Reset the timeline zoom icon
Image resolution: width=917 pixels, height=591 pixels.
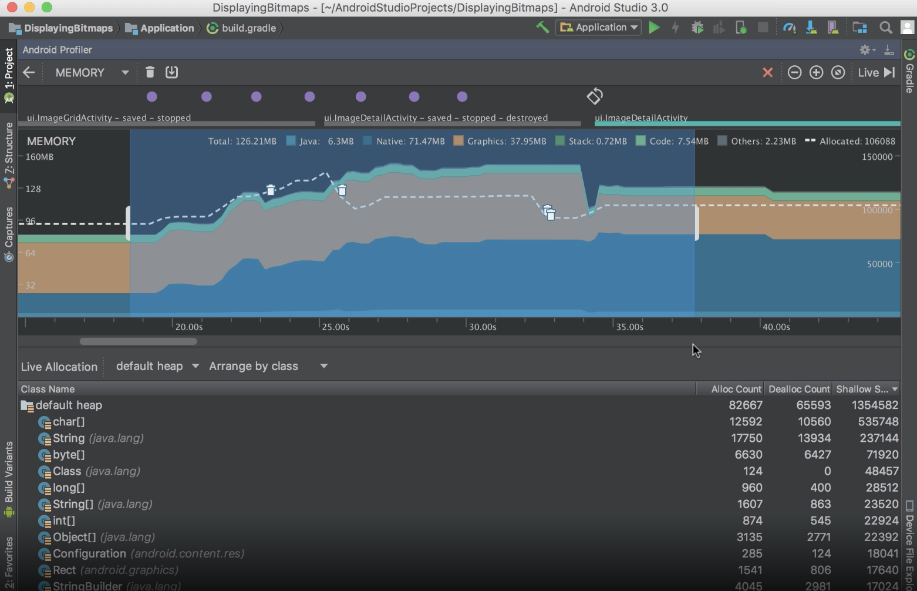tap(838, 72)
